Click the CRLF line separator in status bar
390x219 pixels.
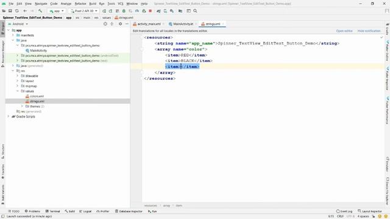point(340,217)
